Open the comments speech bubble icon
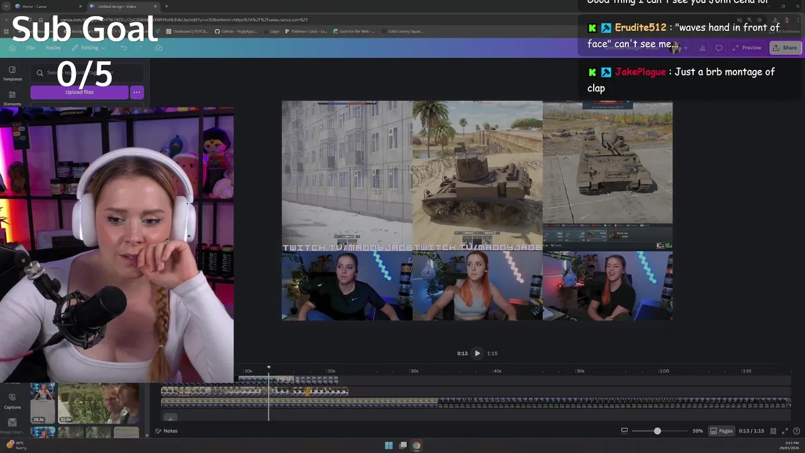The image size is (805, 453). pos(719,48)
